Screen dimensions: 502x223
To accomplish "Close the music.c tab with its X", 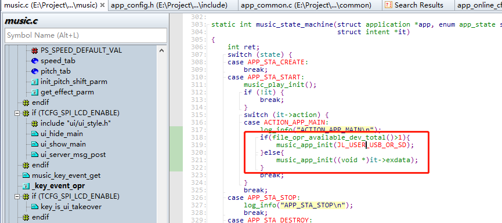I will 102,5.
